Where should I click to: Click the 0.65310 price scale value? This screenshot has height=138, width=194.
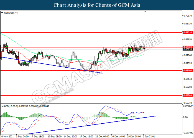[x=188, y=103]
